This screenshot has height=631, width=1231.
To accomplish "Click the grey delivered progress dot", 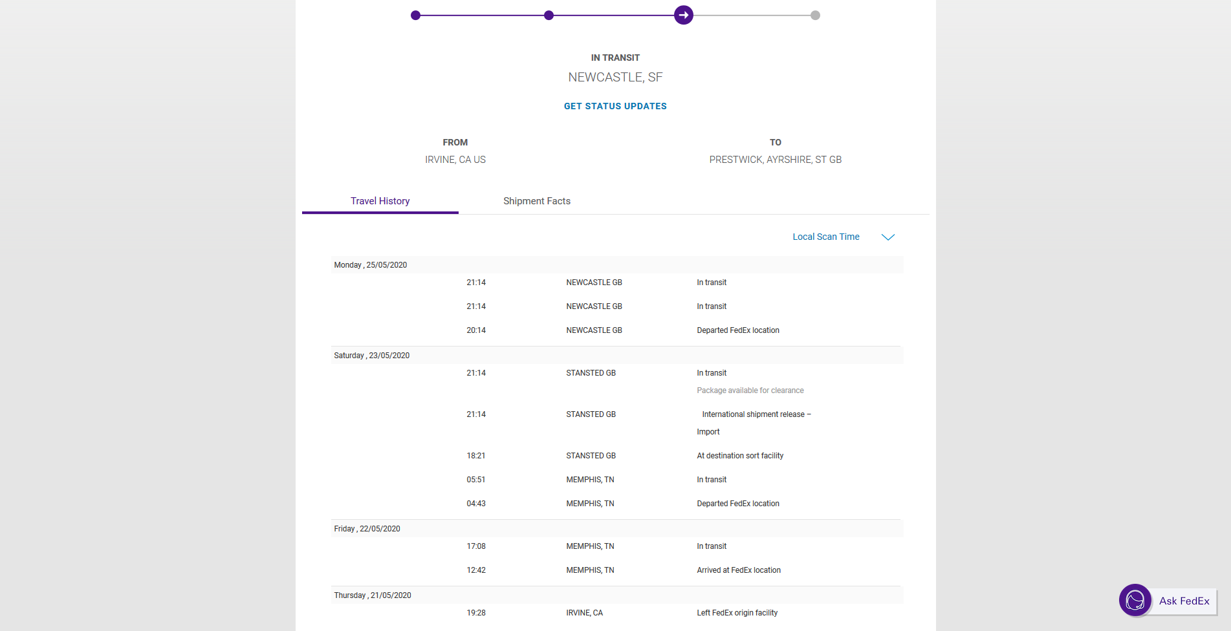I will tap(815, 15).
